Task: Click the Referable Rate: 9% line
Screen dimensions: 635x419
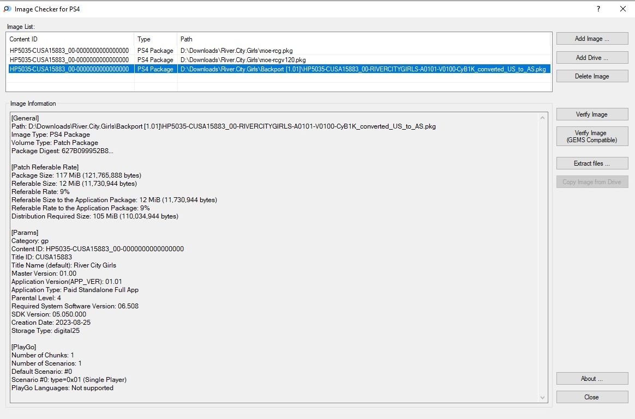Action: (40, 192)
